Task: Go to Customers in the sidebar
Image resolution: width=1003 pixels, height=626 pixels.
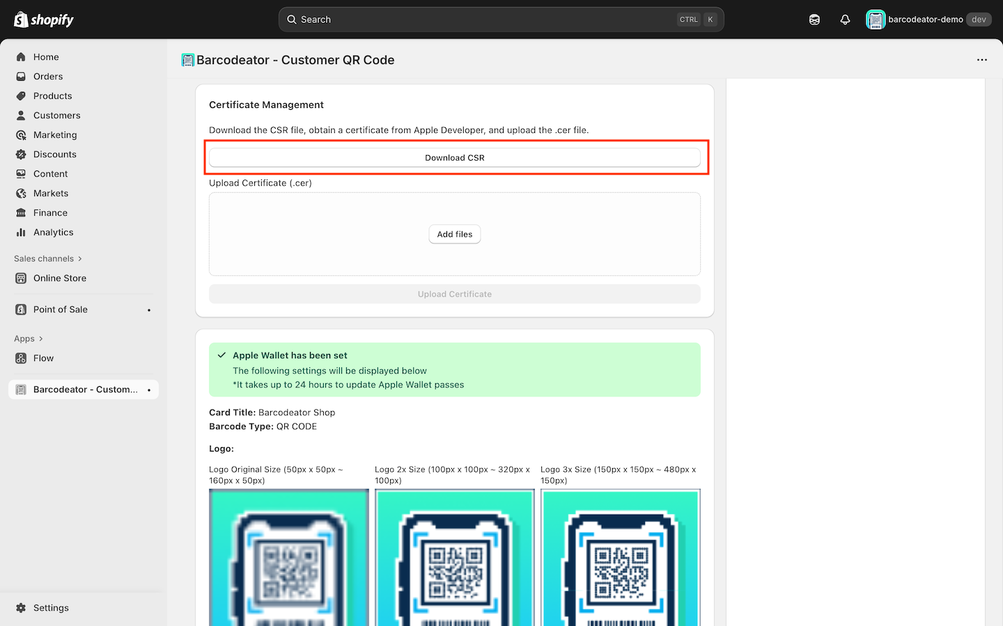Action: (x=56, y=115)
